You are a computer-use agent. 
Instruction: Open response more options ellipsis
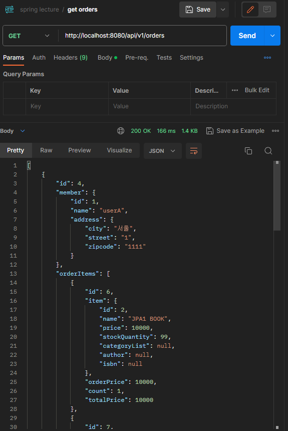[x=275, y=131]
